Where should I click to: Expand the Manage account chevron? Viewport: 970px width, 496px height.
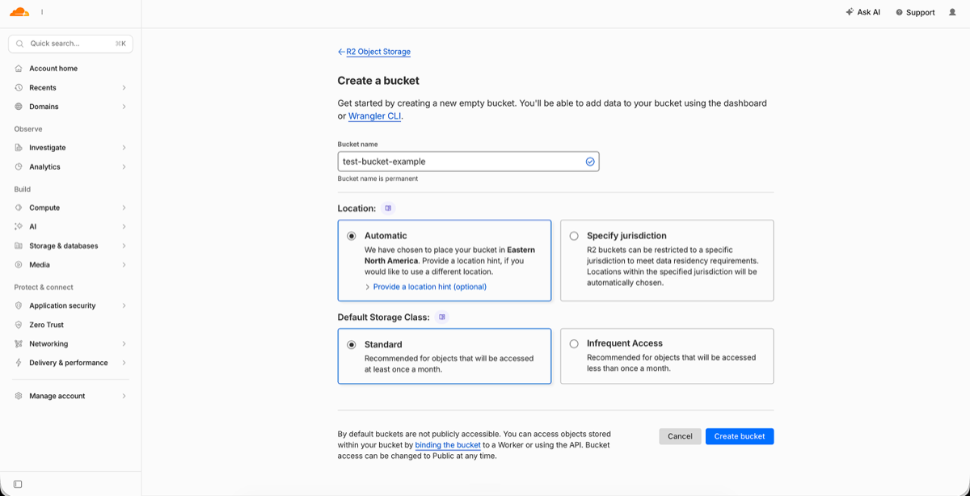(x=124, y=396)
